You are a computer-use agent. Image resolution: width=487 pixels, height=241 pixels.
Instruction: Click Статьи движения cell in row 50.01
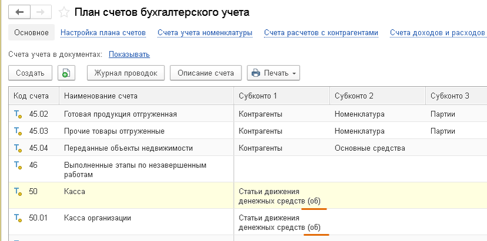[280, 223]
